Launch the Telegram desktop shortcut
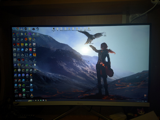This screenshot has height=120, width=160. [23, 80]
